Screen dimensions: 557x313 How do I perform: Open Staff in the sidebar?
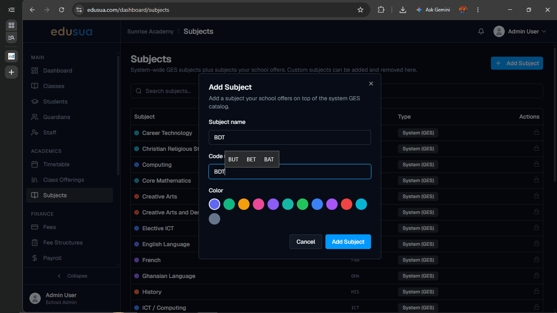(x=69, y=132)
